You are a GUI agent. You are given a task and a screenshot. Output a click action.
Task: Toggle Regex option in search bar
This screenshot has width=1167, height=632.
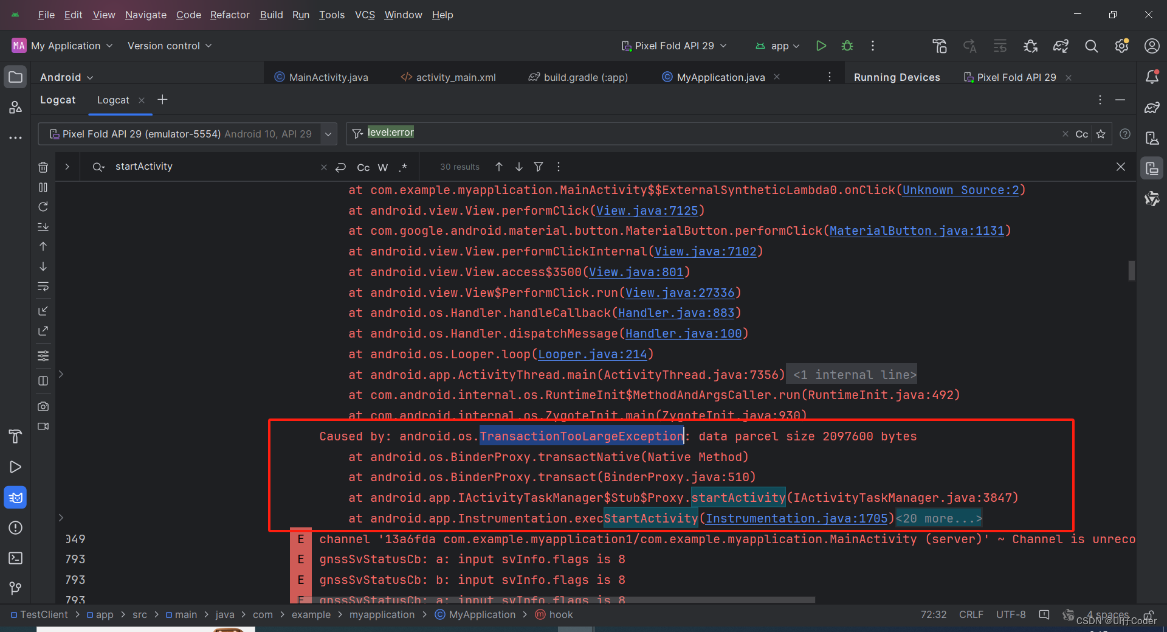point(403,167)
